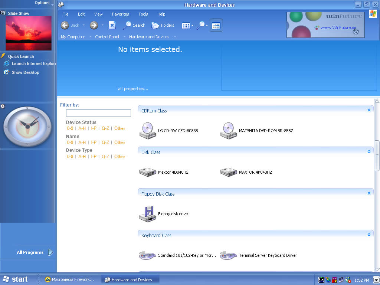Click the vertical scrollbar thumb
This screenshot has height=285, width=380.
[x=377, y=155]
